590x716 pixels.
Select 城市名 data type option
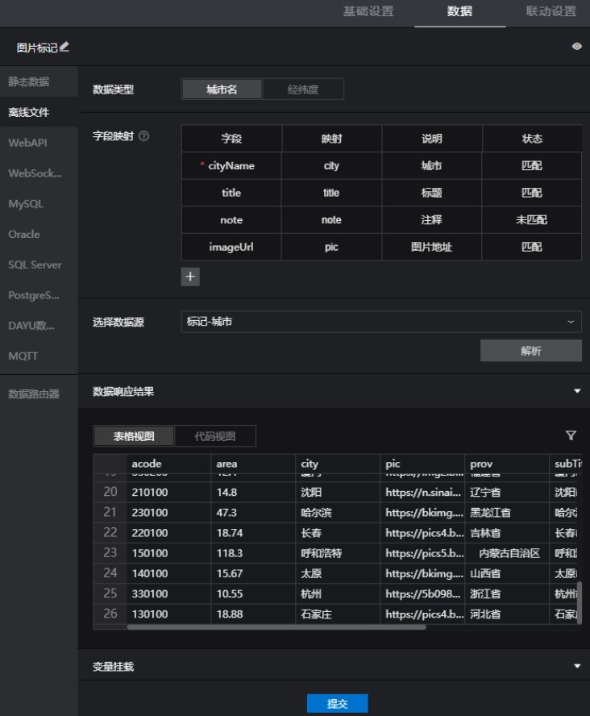coord(222,89)
